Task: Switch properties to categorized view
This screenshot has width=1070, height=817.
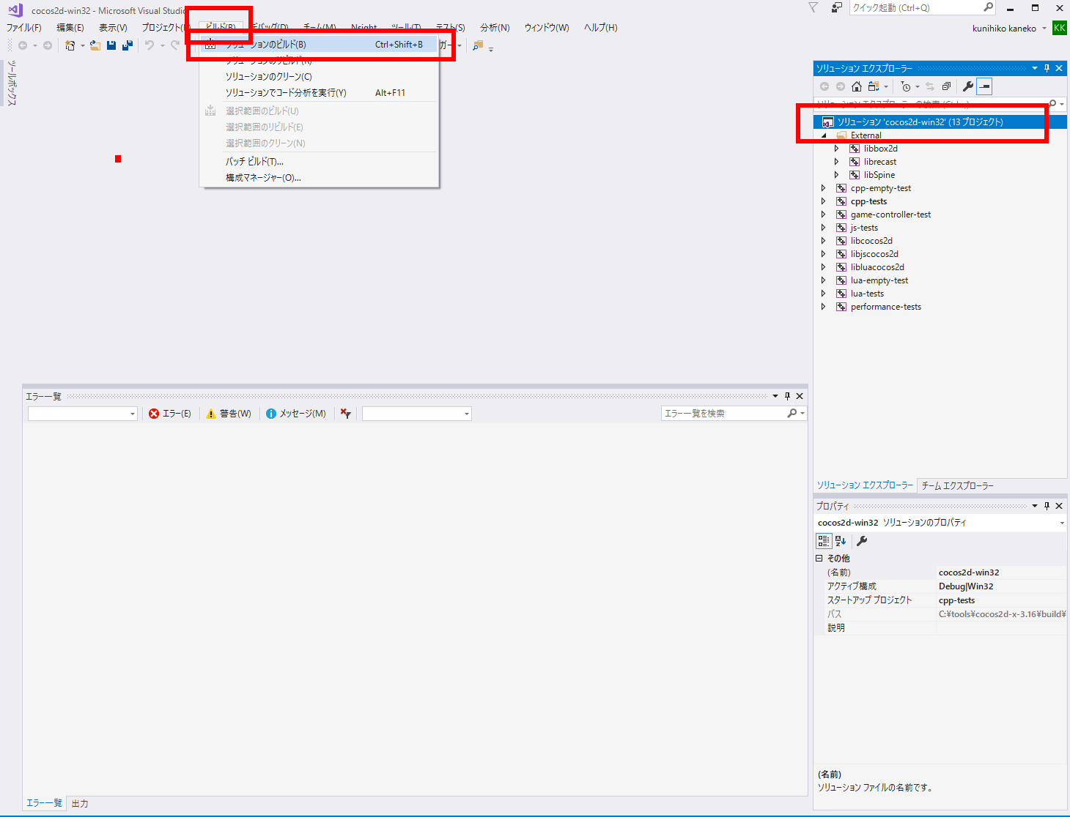Action: (824, 541)
